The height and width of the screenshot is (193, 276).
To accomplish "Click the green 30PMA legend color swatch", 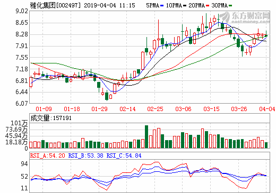I will pyautogui.click(x=230, y=6).
